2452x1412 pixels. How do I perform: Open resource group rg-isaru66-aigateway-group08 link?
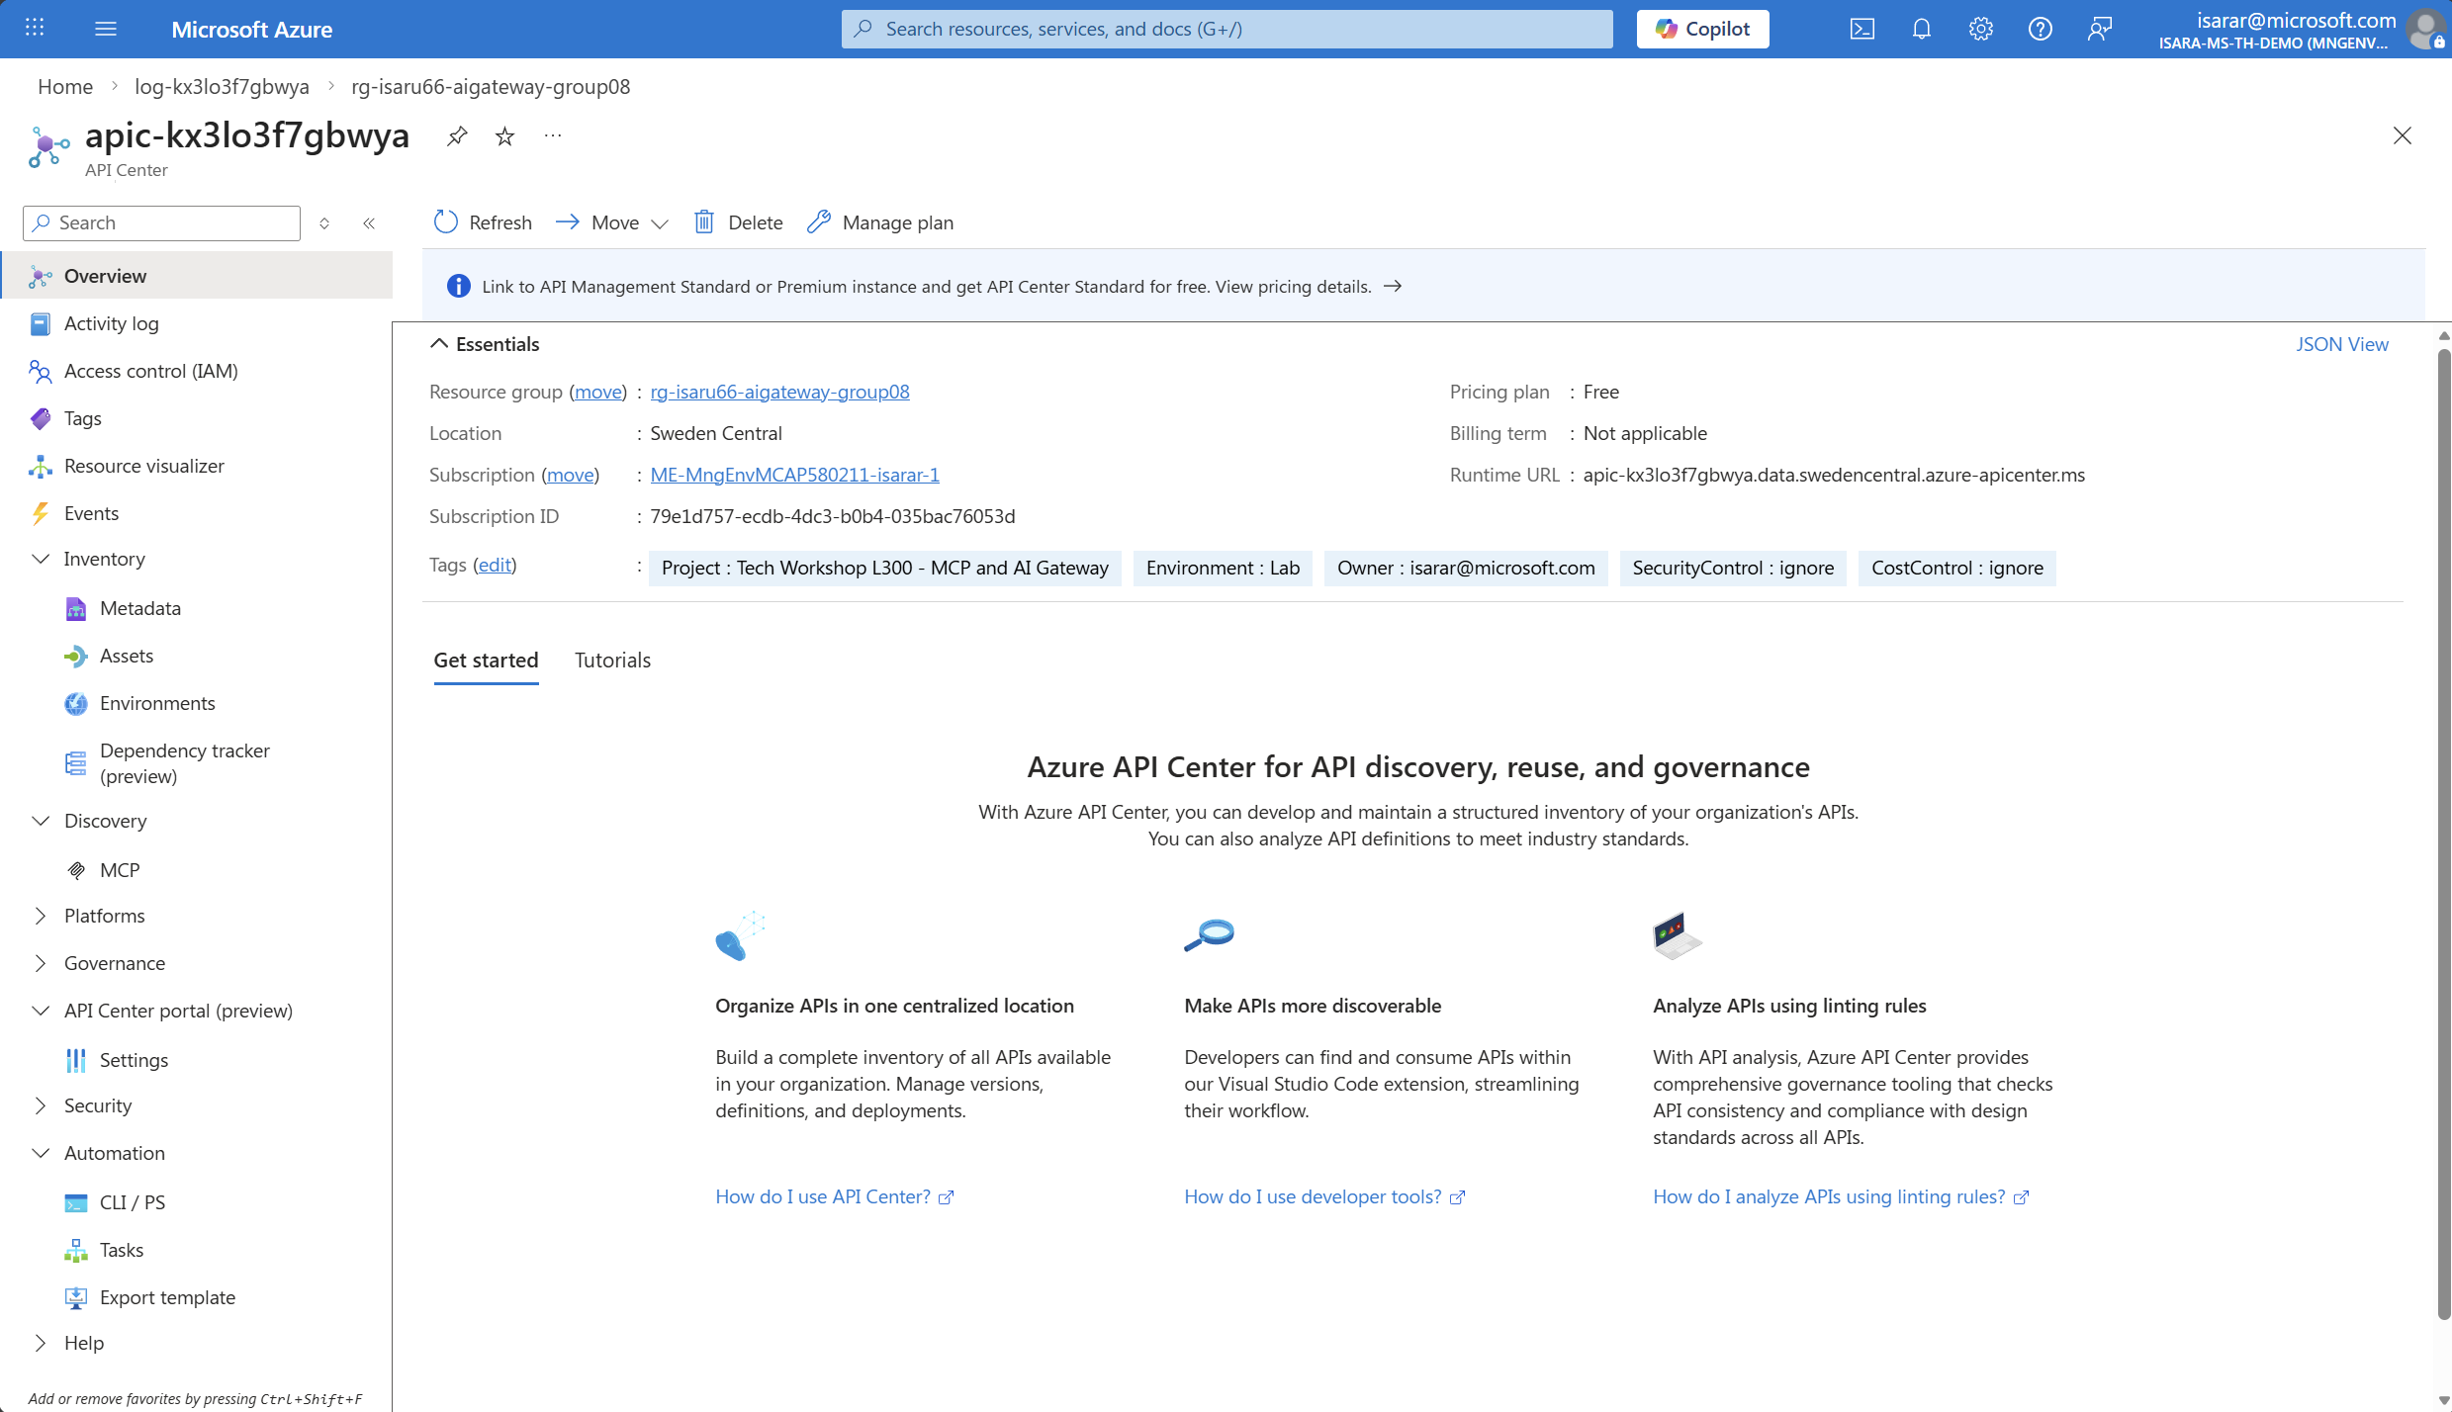click(779, 392)
